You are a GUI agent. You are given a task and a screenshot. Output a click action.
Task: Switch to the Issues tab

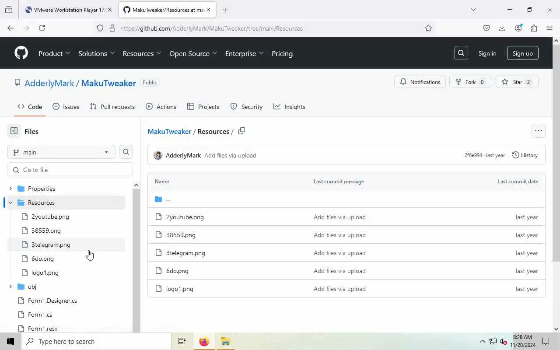tap(66, 107)
